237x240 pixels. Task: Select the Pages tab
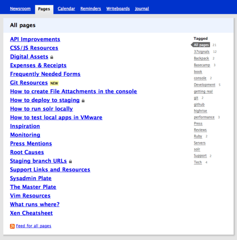click(44, 9)
